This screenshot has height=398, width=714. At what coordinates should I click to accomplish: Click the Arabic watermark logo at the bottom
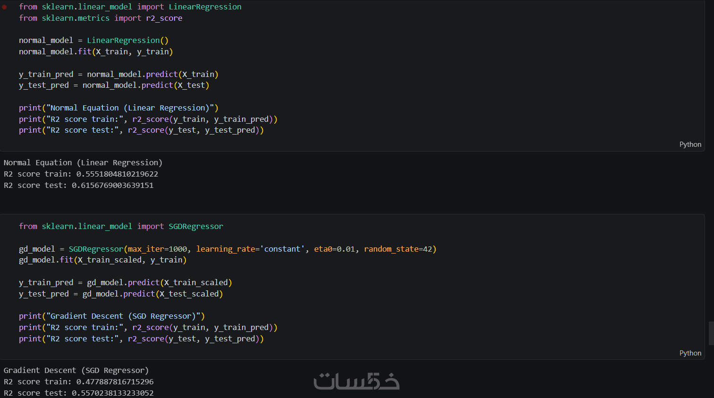[x=356, y=381]
